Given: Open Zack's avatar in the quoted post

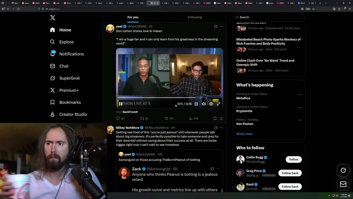Looking at the screenshot, I should tap(124, 173).
